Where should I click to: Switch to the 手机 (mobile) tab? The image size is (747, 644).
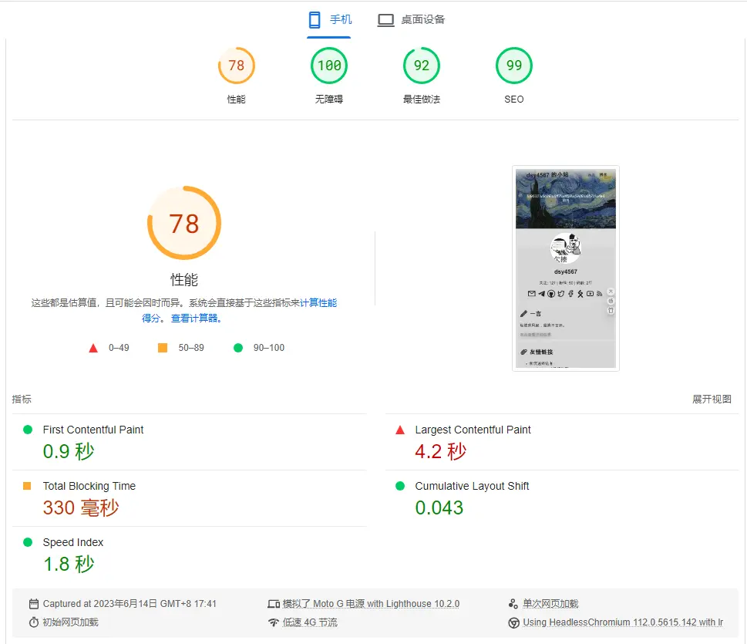tap(329, 20)
